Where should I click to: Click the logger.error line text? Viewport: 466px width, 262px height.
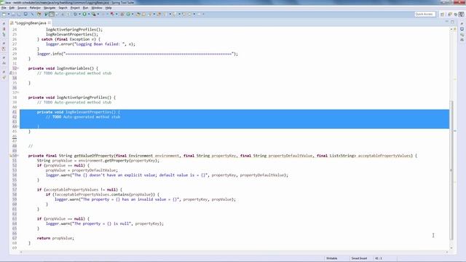pos(90,44)
